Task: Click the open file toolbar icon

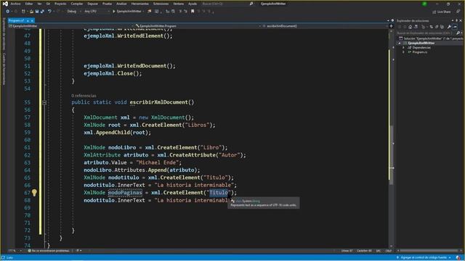Action: [x=31, y=12]
